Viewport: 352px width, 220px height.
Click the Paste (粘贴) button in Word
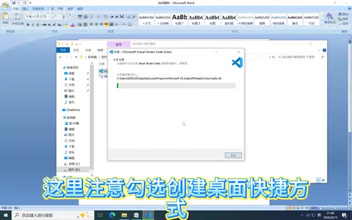5,18
